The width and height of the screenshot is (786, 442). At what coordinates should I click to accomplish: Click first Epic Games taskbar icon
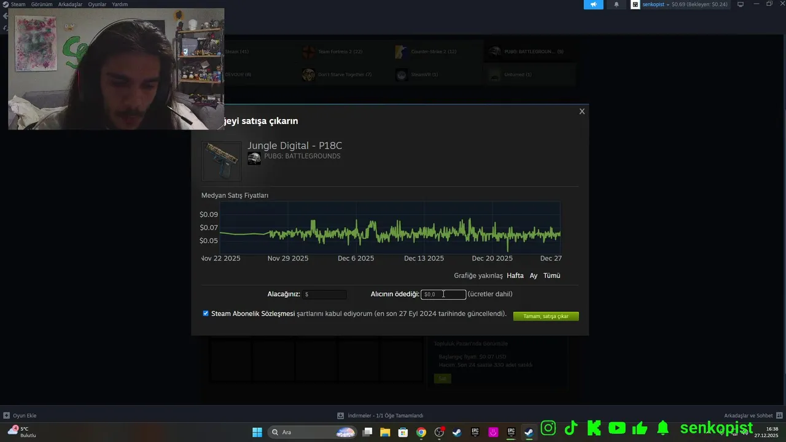[x=475, y=432]
